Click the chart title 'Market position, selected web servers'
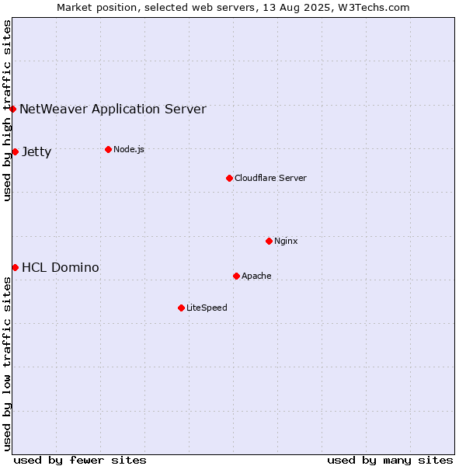The height and width of the screenshot is (466, 466). coord(156,8)
